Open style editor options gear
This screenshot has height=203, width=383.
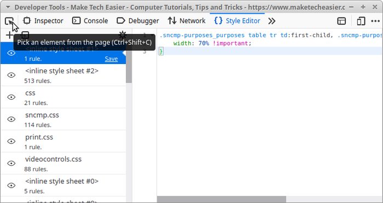123,34
